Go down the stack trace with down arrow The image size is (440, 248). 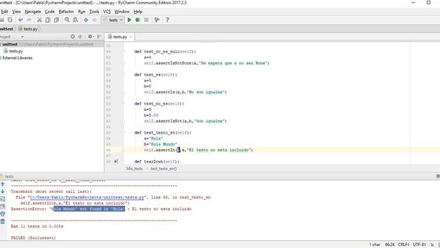pos(3,192)
